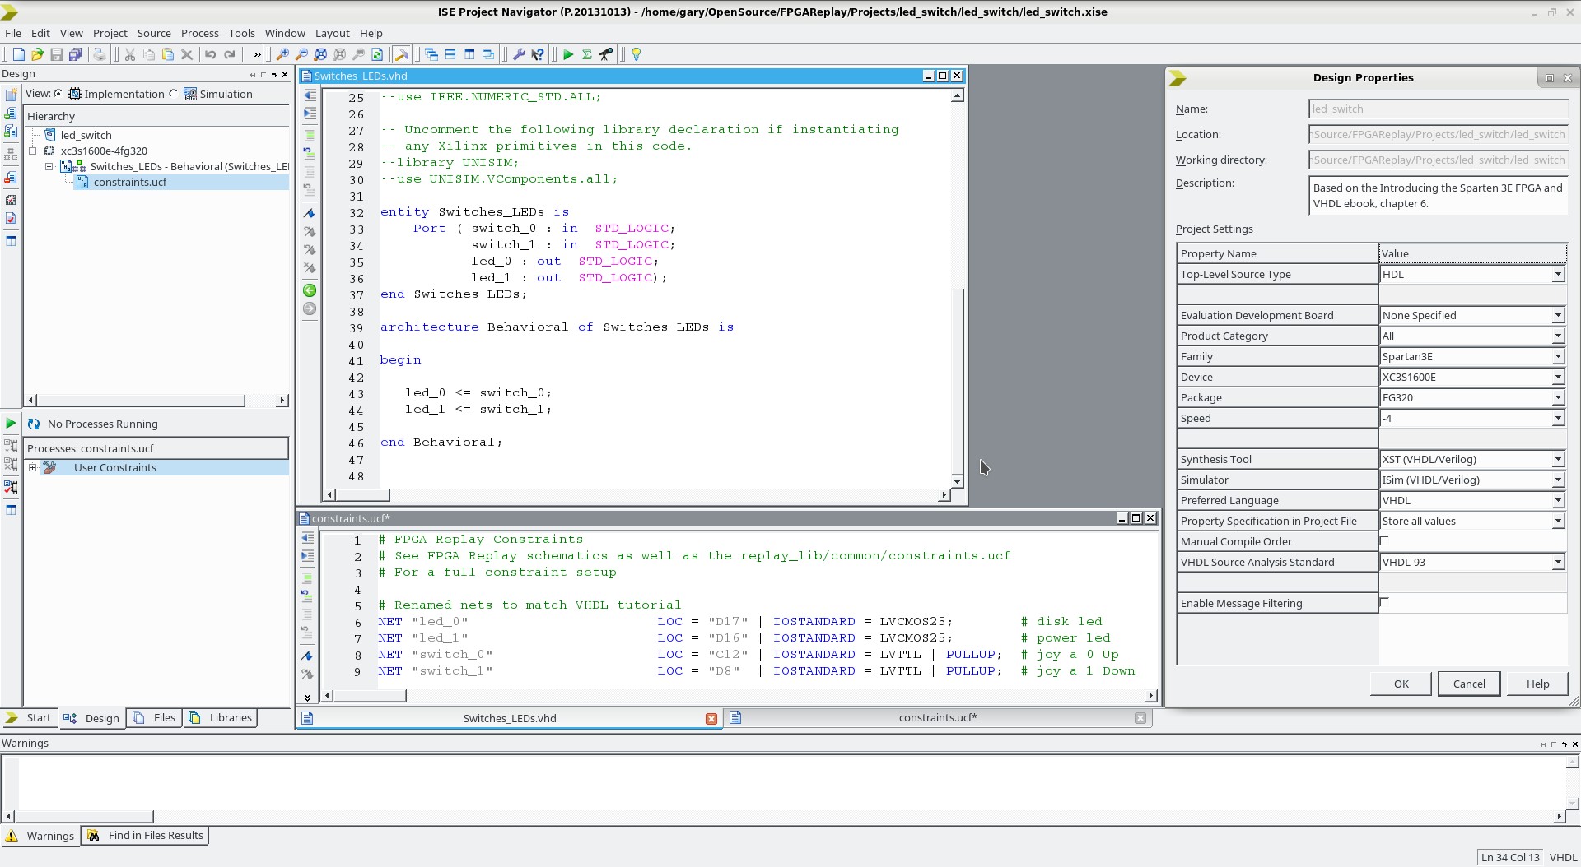Image resolution: width=1581 pixels, height=867 pixels.
Task: Open the File menu
Action: point(13,33)
